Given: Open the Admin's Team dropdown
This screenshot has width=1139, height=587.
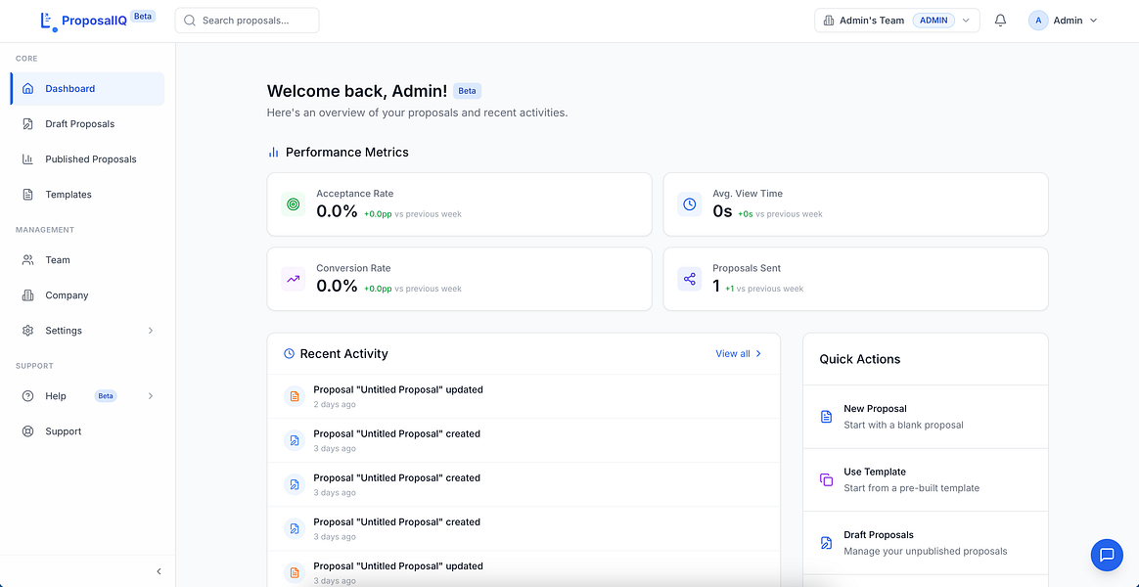Looking at the screenshot, I should (897, 21).
